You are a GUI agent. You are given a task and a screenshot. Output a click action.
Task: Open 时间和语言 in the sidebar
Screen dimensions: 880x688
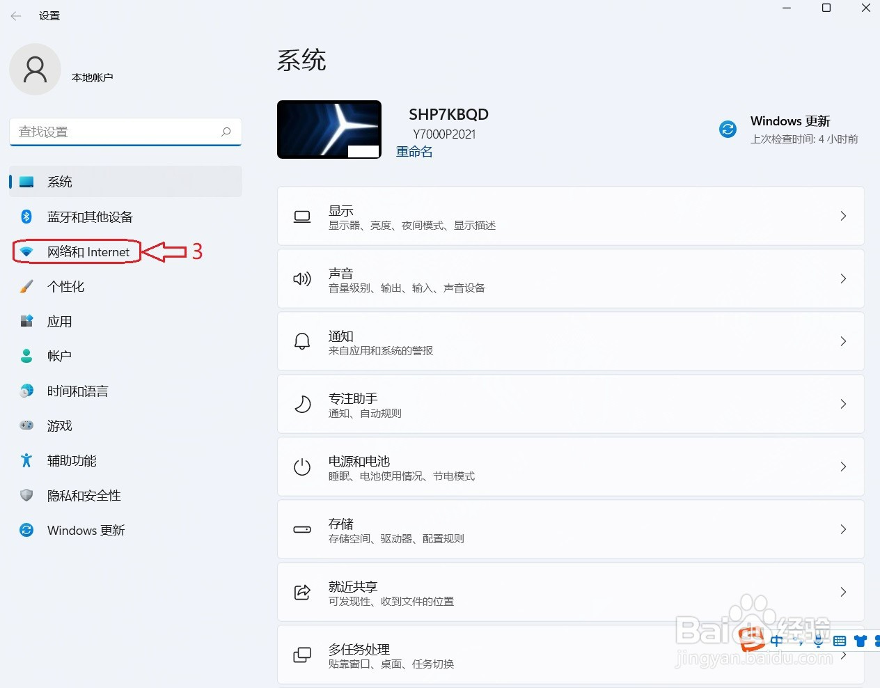(126, 391)
